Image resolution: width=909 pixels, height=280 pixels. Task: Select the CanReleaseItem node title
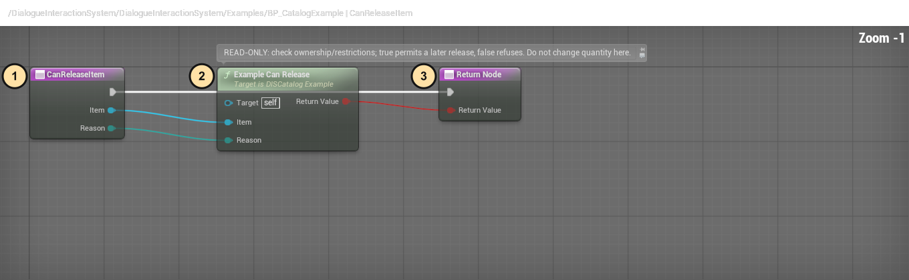coord(75,75)
